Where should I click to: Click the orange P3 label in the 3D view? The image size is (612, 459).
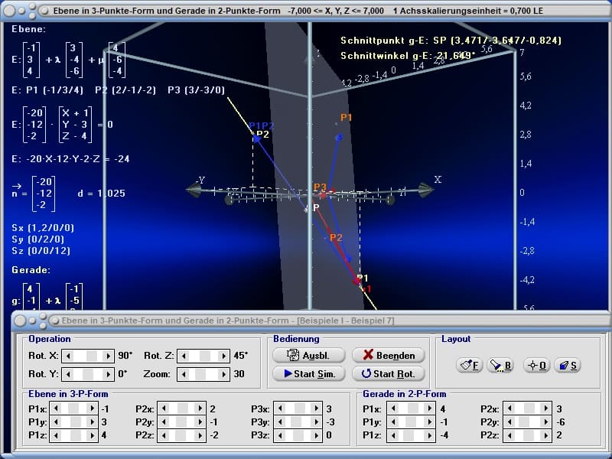click(320, 187)
